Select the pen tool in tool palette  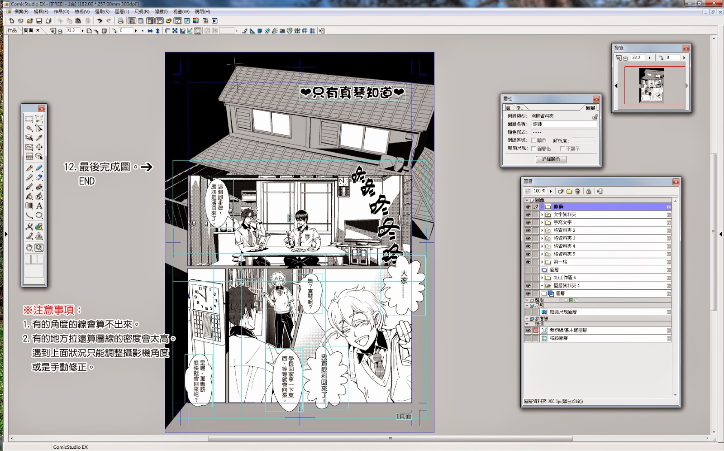29,168
